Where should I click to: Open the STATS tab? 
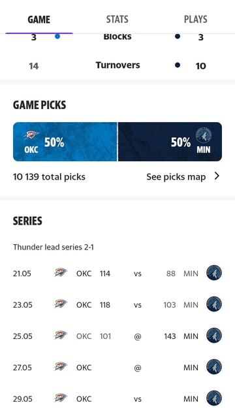[117, 19]
